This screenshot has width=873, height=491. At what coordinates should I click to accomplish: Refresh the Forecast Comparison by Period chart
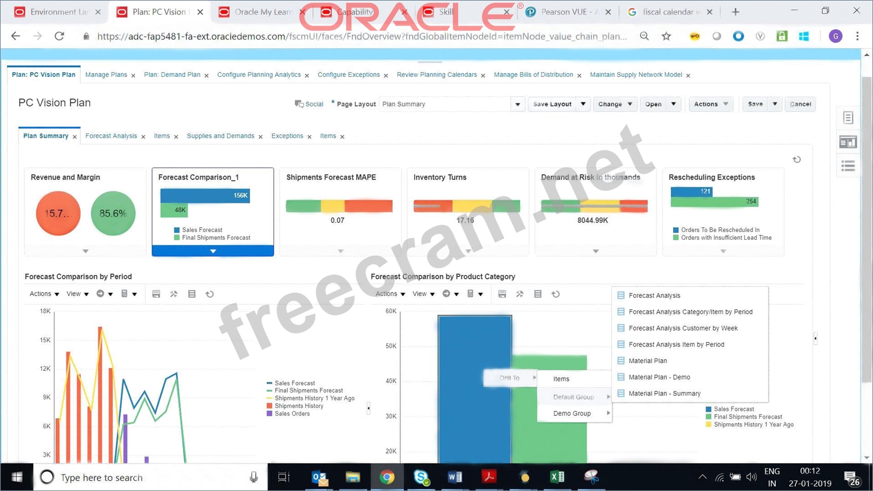tap(210, 294)
